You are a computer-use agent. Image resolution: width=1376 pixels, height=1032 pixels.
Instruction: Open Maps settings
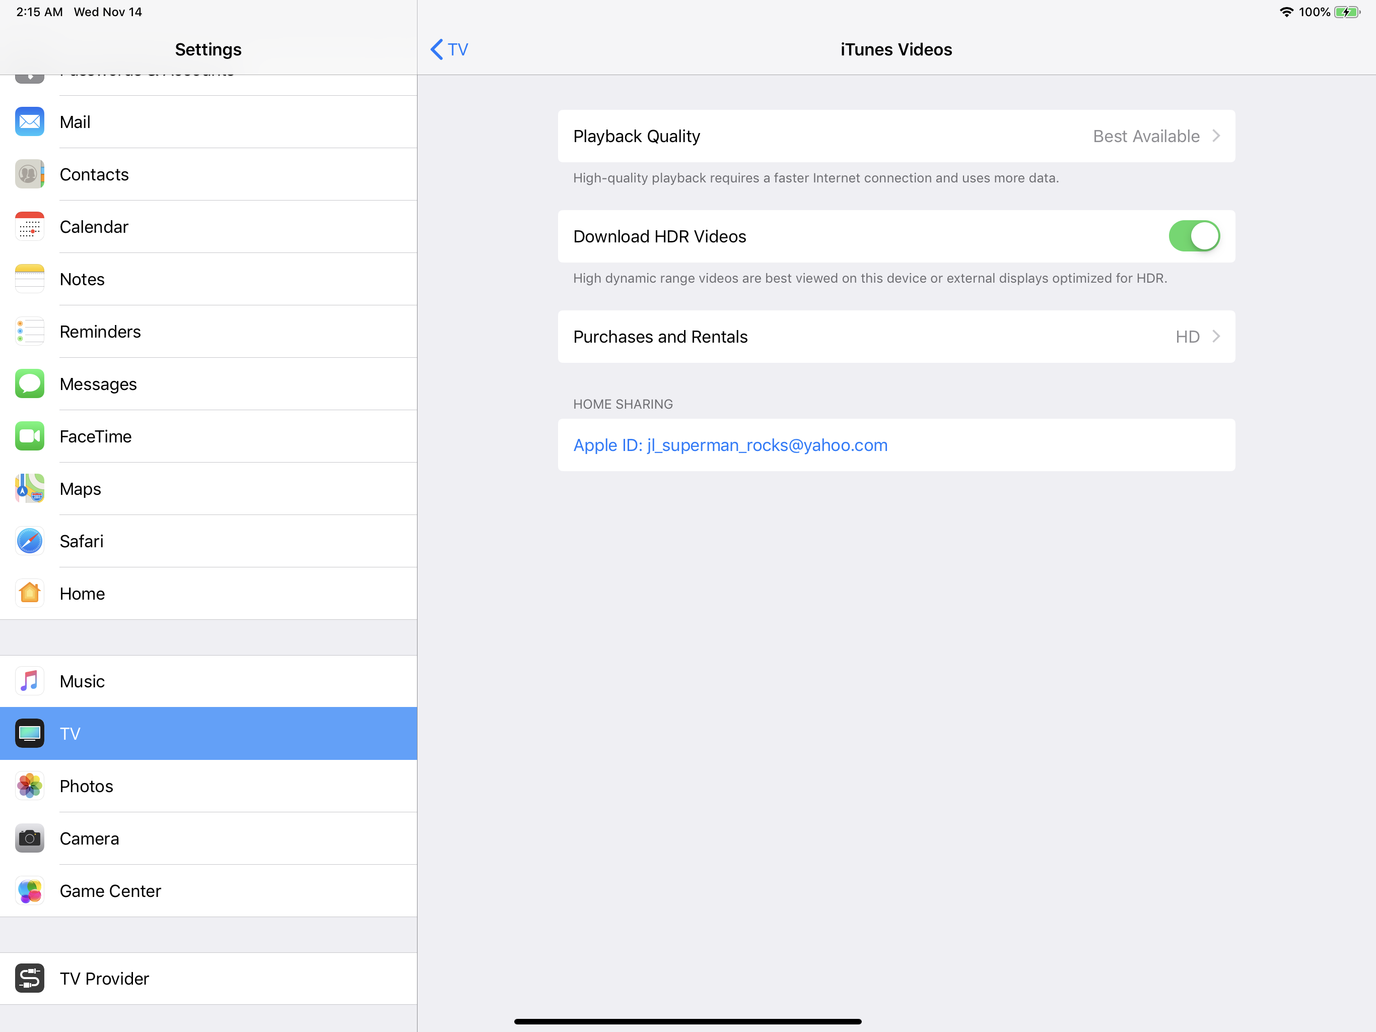pyautogui.click(x=209, y=489)
